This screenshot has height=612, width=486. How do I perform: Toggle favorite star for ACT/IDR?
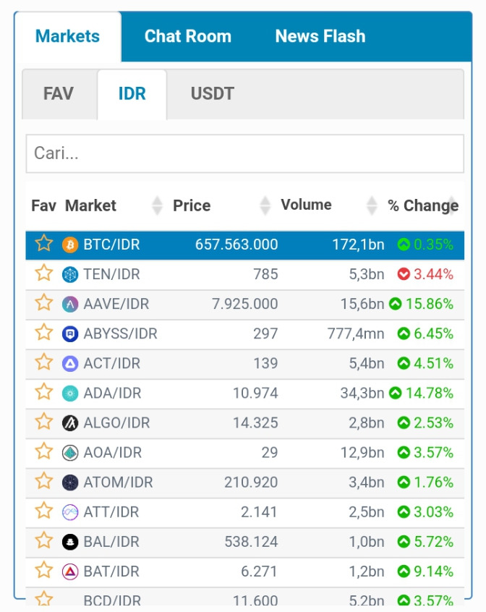(x=43, y=362)
